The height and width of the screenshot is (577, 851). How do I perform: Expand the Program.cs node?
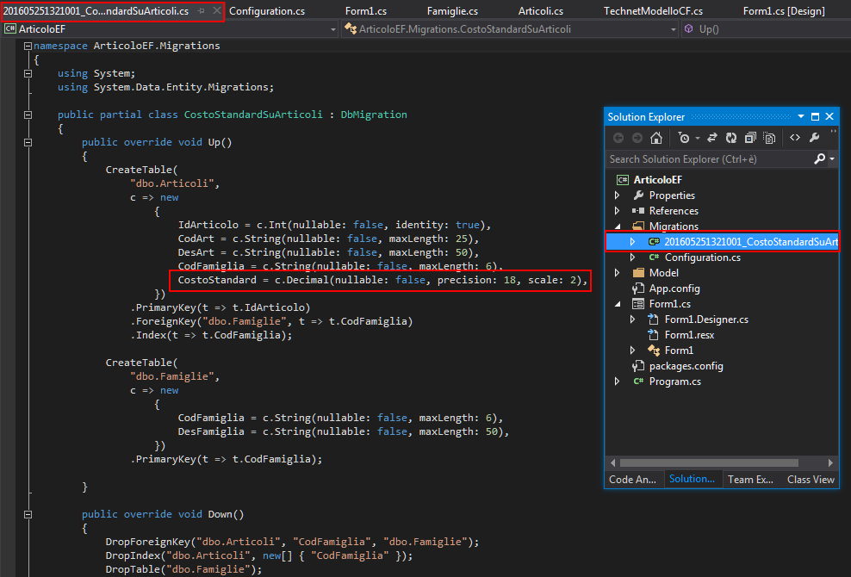617,381
